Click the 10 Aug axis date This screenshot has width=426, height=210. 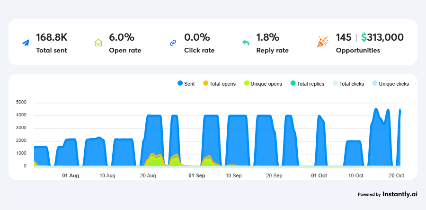107,176
